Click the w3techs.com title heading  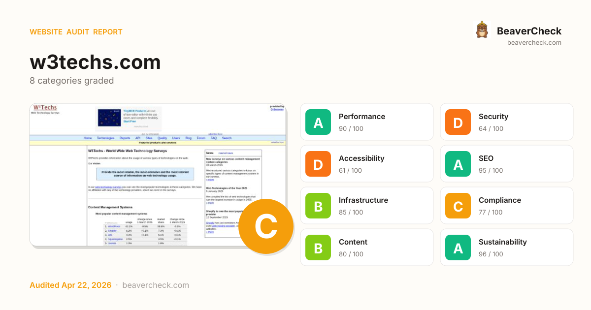[x=95, y=62]
